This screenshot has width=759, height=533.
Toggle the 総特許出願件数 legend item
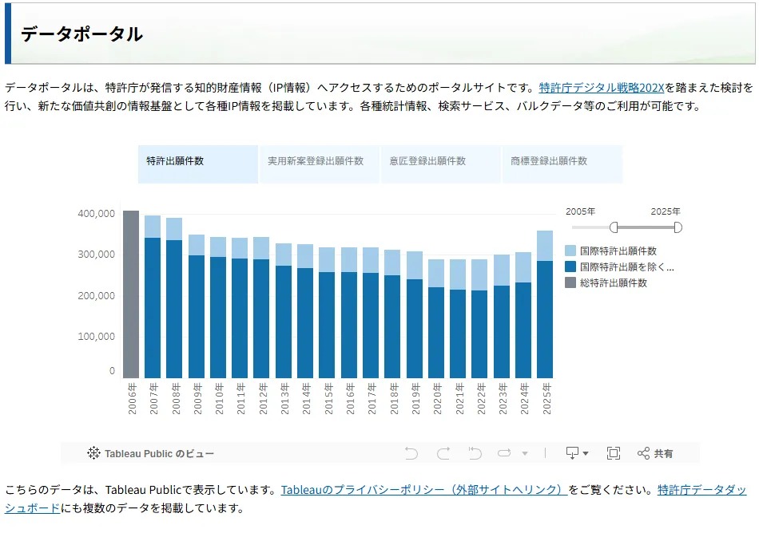point(606,282)
